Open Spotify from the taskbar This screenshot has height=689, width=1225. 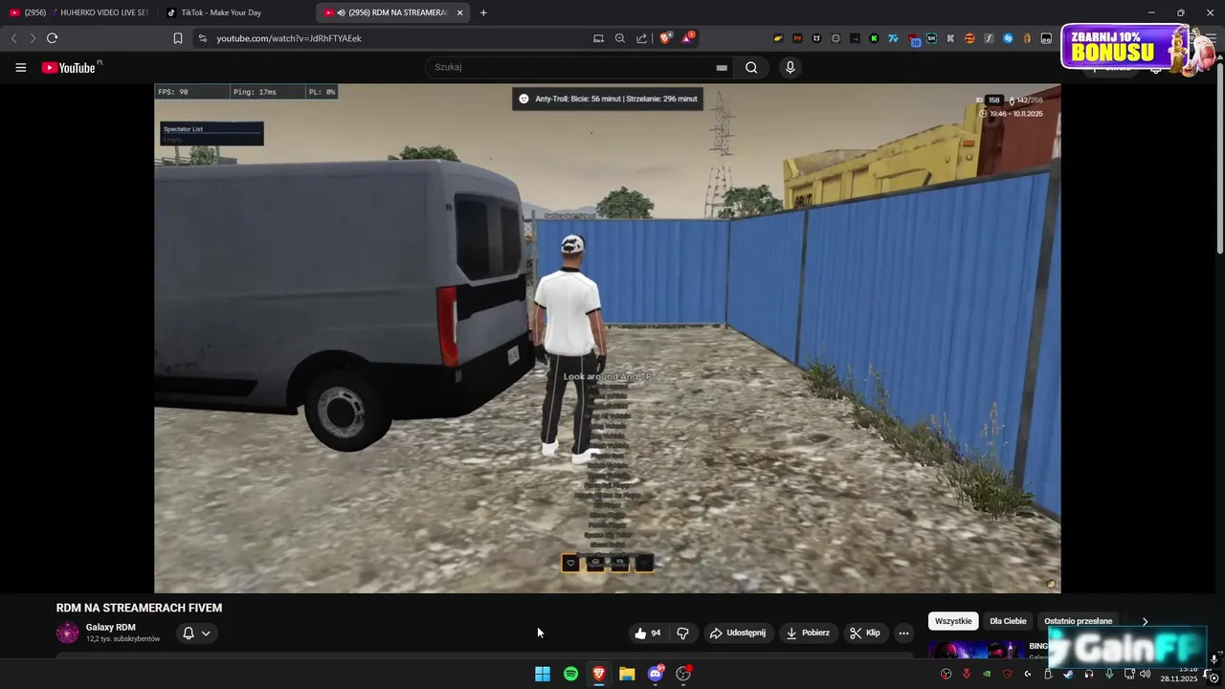(x=570, y=674)
